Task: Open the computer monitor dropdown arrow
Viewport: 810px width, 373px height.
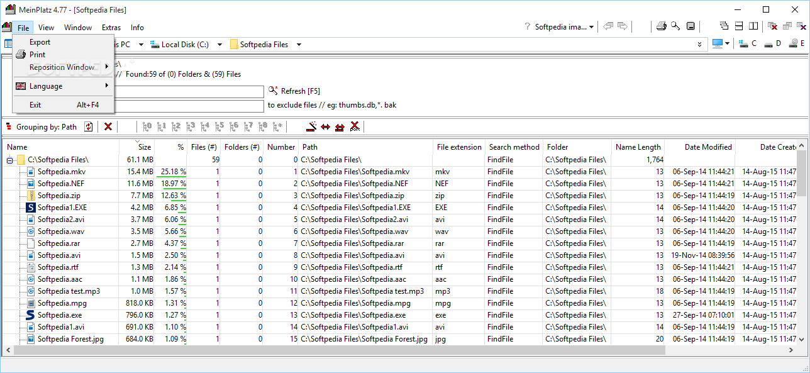Action: (727, 44)
